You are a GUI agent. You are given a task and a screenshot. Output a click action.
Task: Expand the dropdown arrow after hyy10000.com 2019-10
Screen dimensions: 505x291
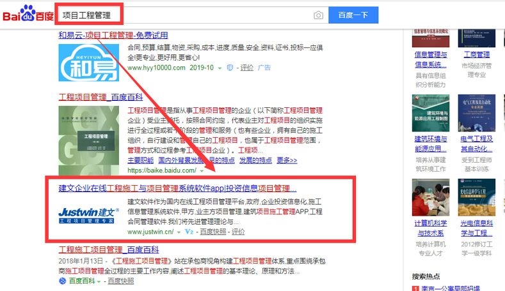coord(220,68)
